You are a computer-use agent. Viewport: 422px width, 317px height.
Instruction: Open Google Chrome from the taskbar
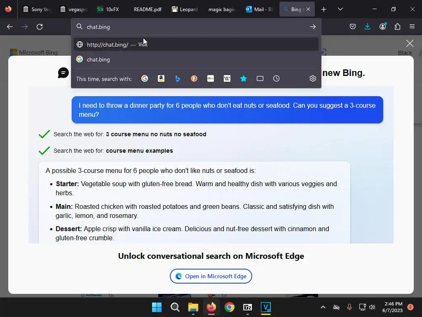point(229,307)
